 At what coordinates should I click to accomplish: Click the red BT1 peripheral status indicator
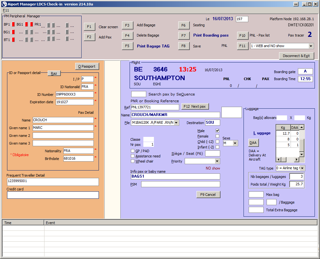tap(13, 40)
